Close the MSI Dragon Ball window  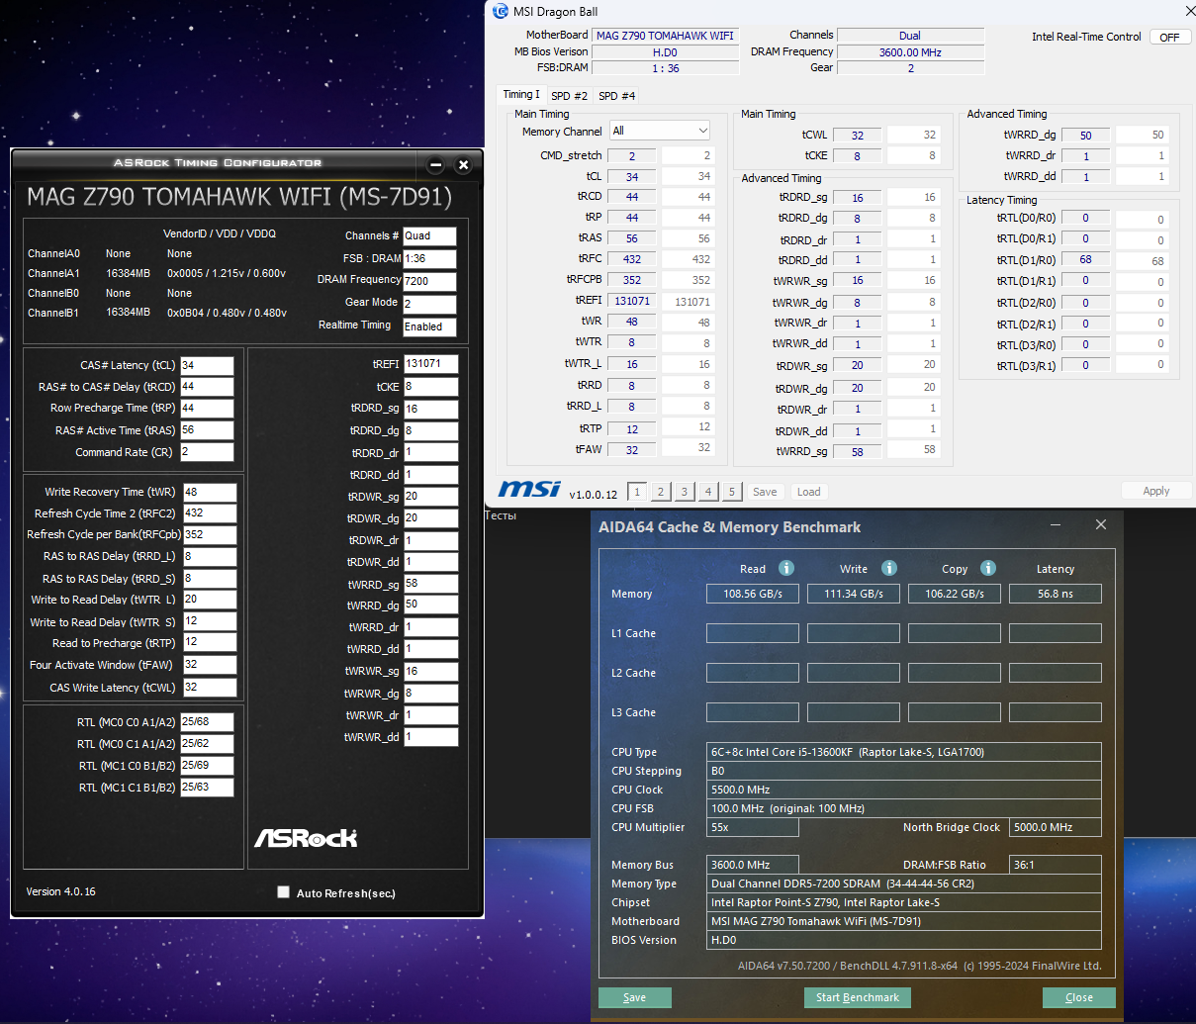1190,11
